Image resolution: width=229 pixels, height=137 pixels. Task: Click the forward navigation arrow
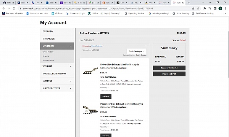[x=9, y=8]
